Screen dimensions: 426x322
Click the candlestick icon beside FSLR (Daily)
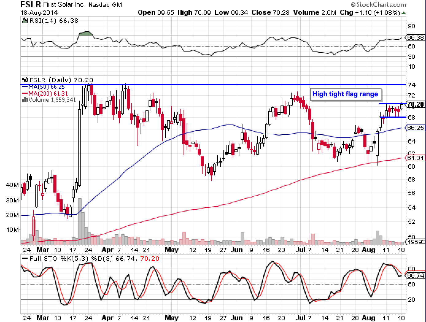25,80
